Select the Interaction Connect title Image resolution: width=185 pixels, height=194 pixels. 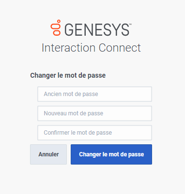(x=91, y=48)
